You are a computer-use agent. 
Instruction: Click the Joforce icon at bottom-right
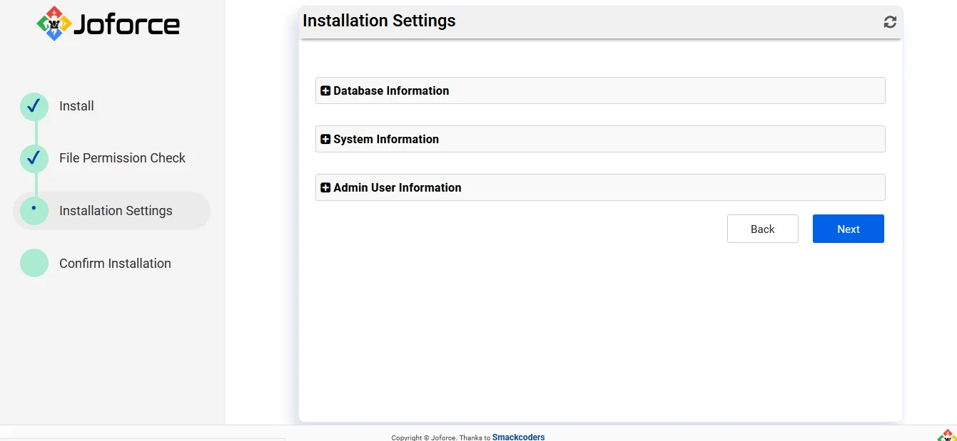pos(947,434)
